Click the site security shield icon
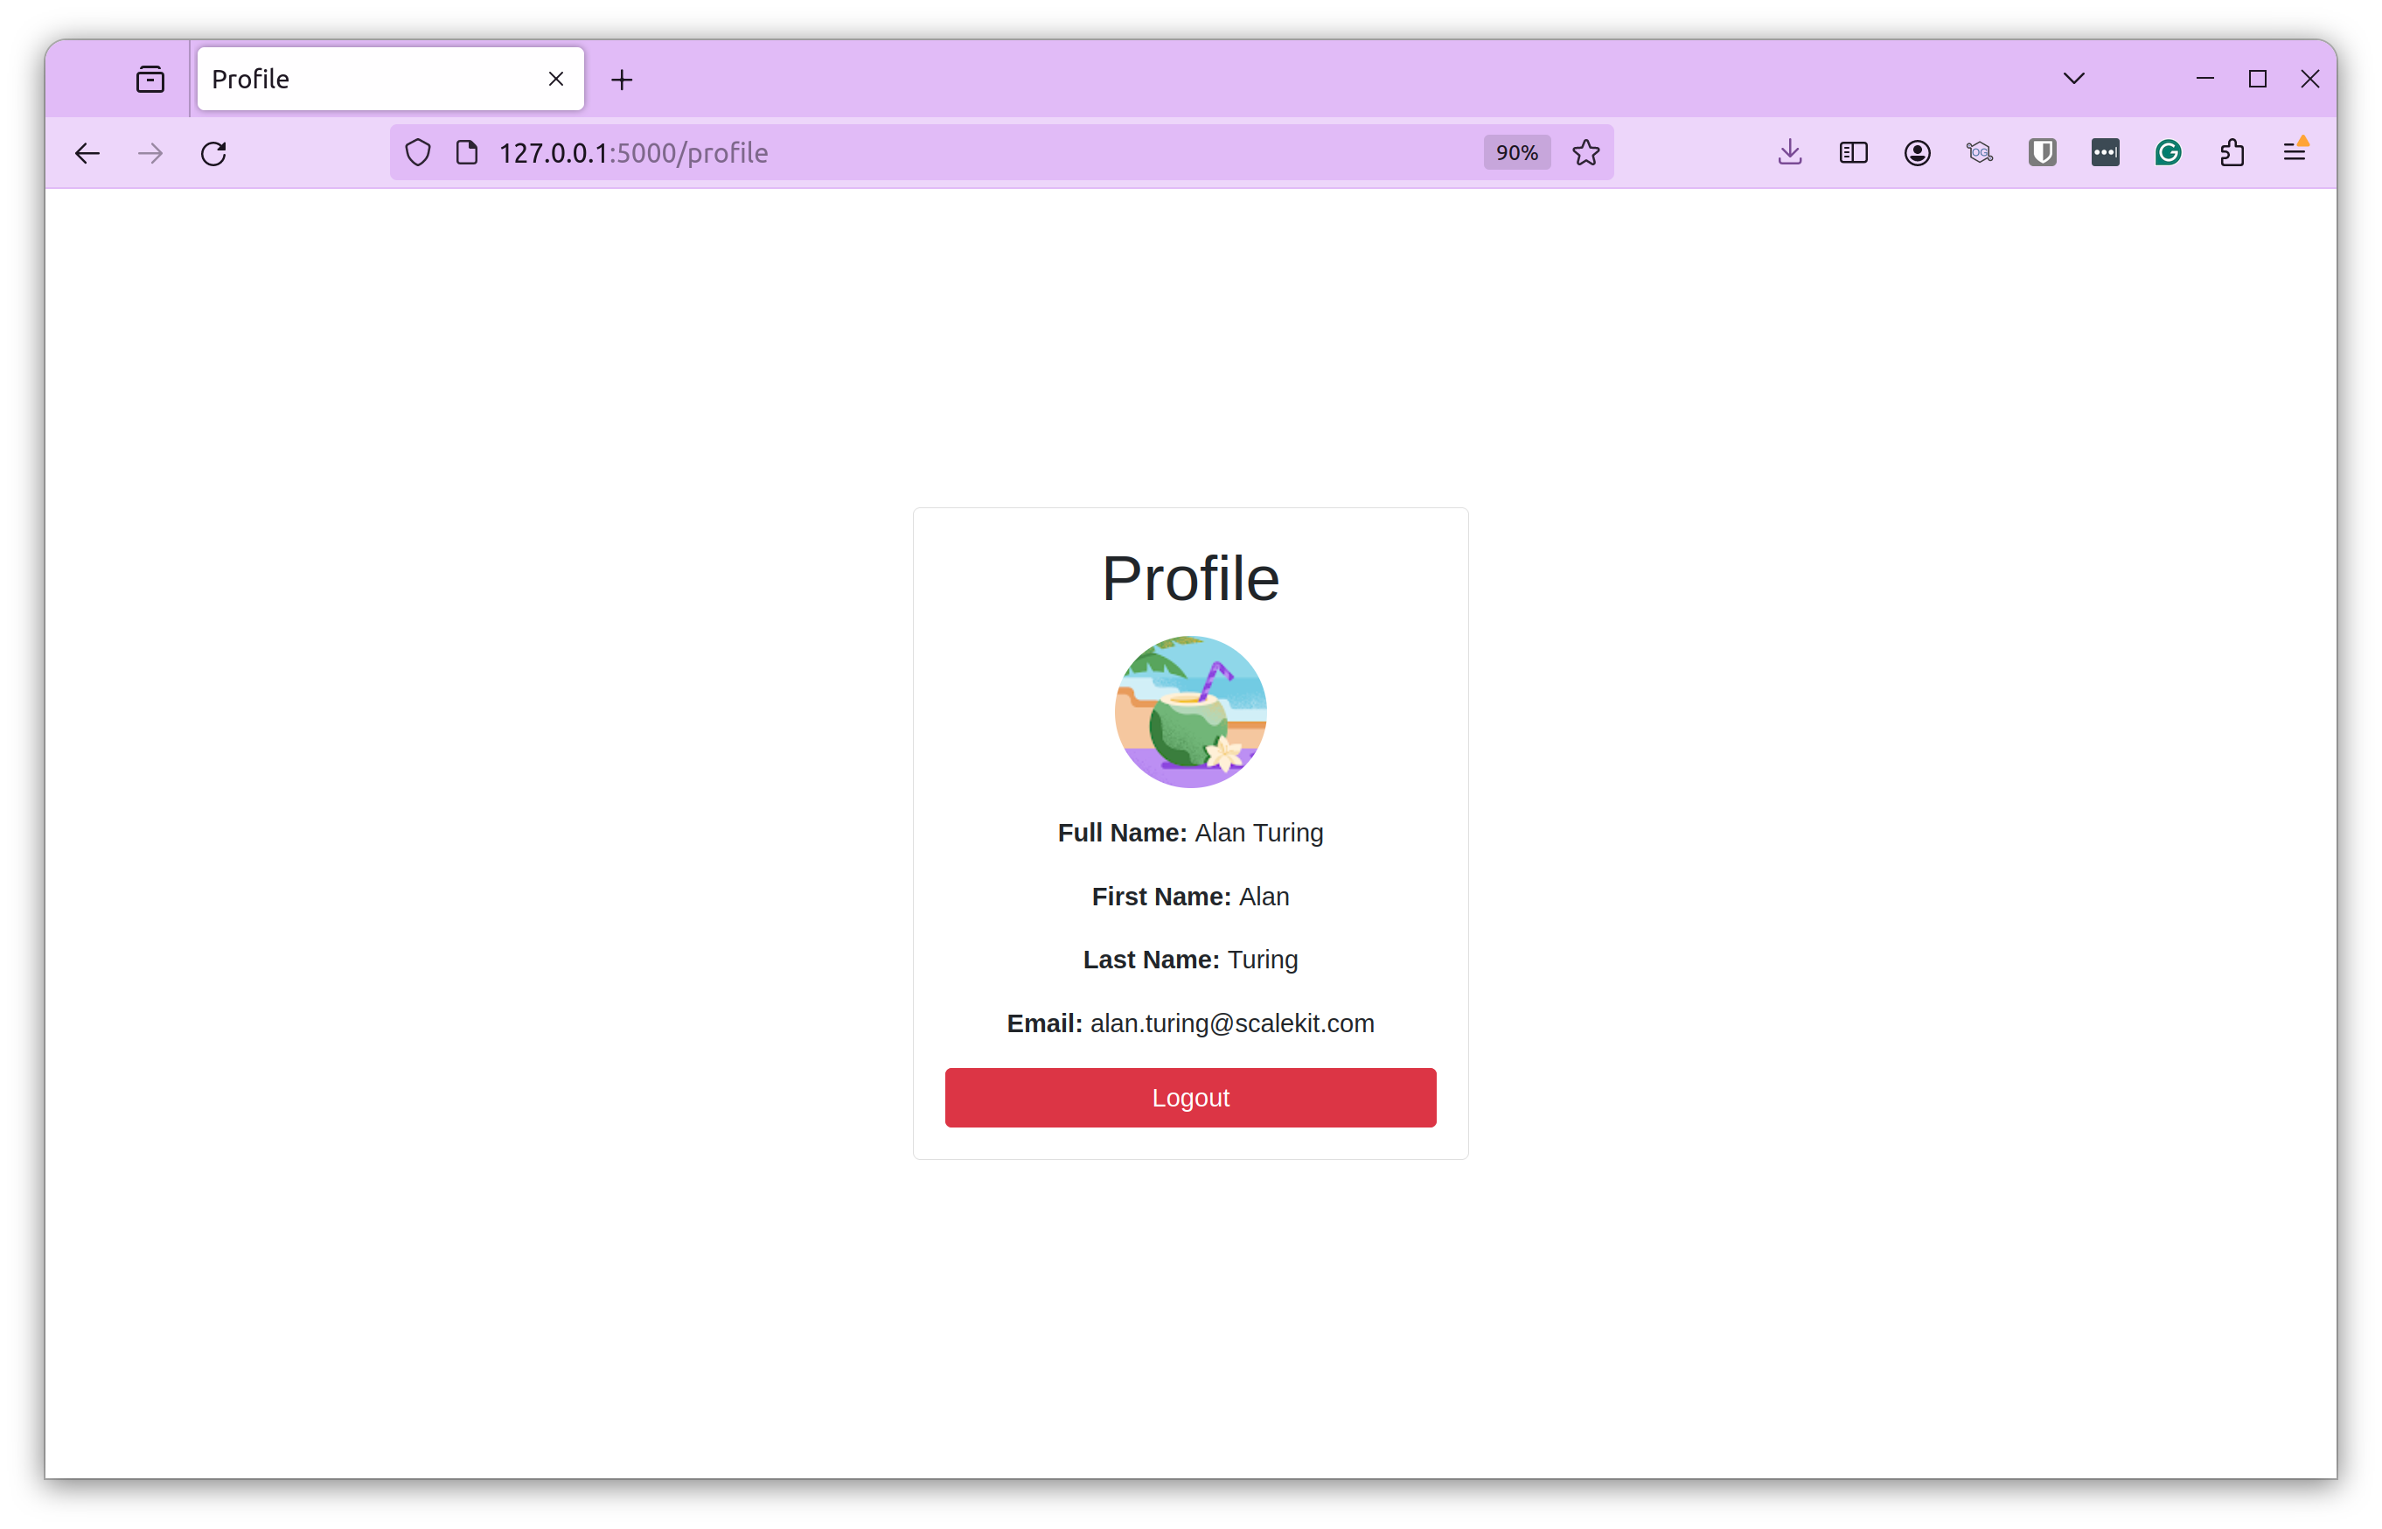 [x=417, y=153]
